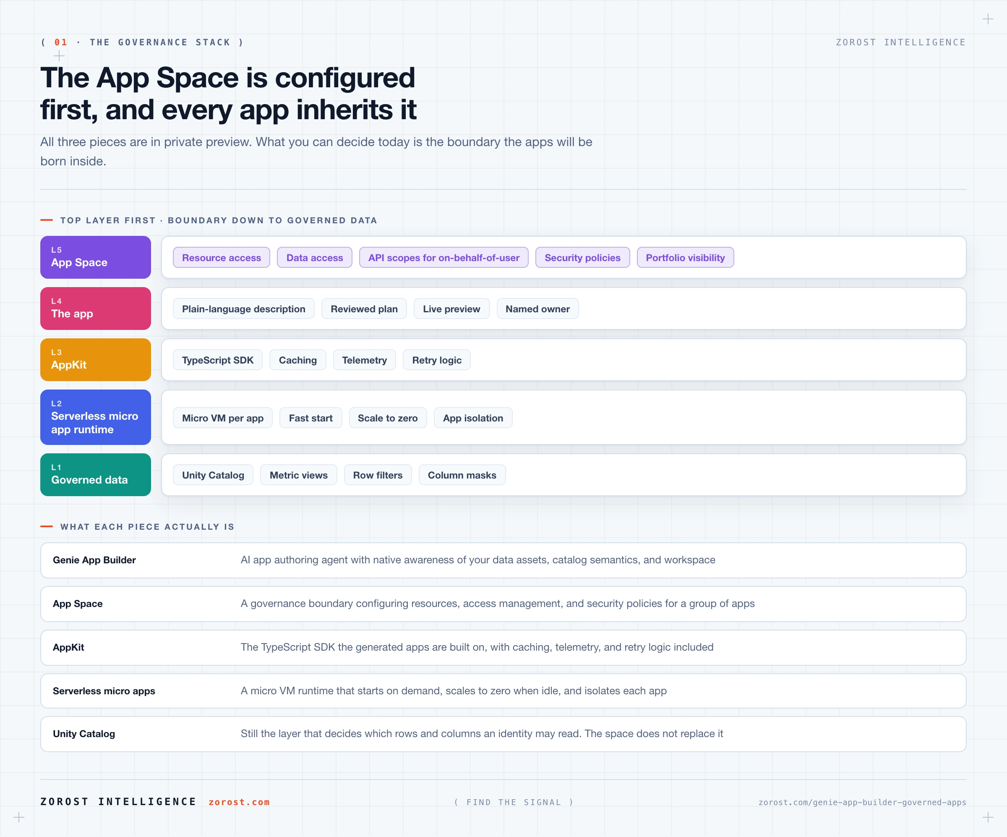Click the Telemetry chip
The width and height of the screenshot is (1007, 837).
(x=365, y=360)
